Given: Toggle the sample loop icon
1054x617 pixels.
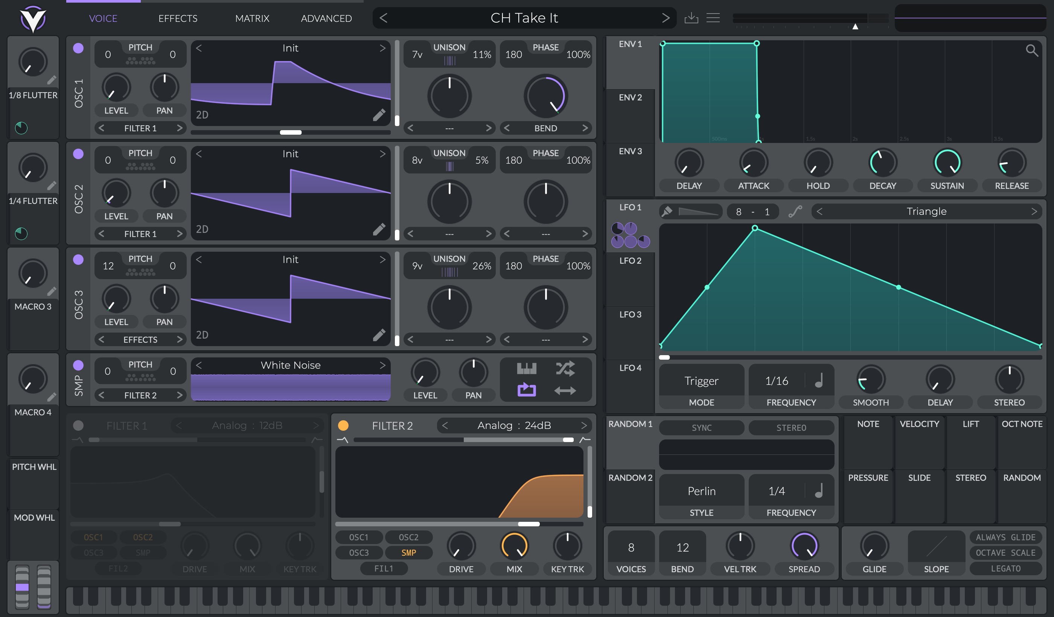Looking at the screenshot, I should coord(527,391).
